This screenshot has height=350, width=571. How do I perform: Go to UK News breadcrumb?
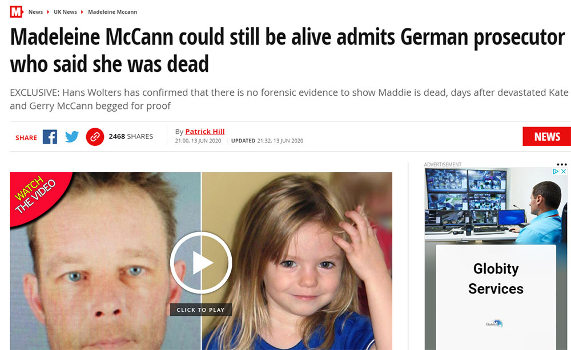pyautogui.click(x=65, y=11)
